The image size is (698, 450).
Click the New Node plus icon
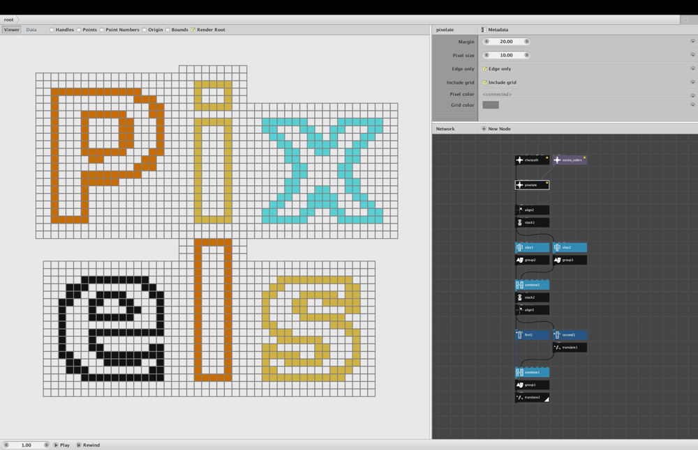(x=484, y=129)
